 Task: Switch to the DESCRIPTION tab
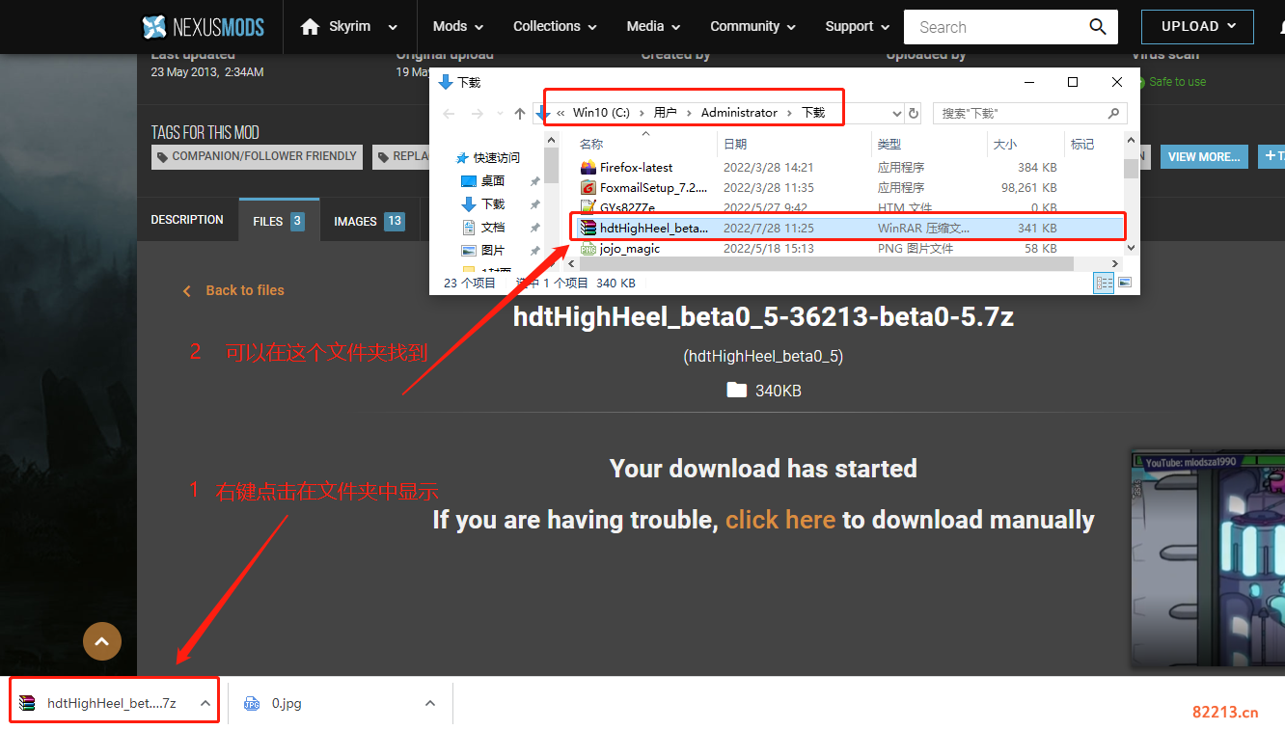(x=187, y=220)
